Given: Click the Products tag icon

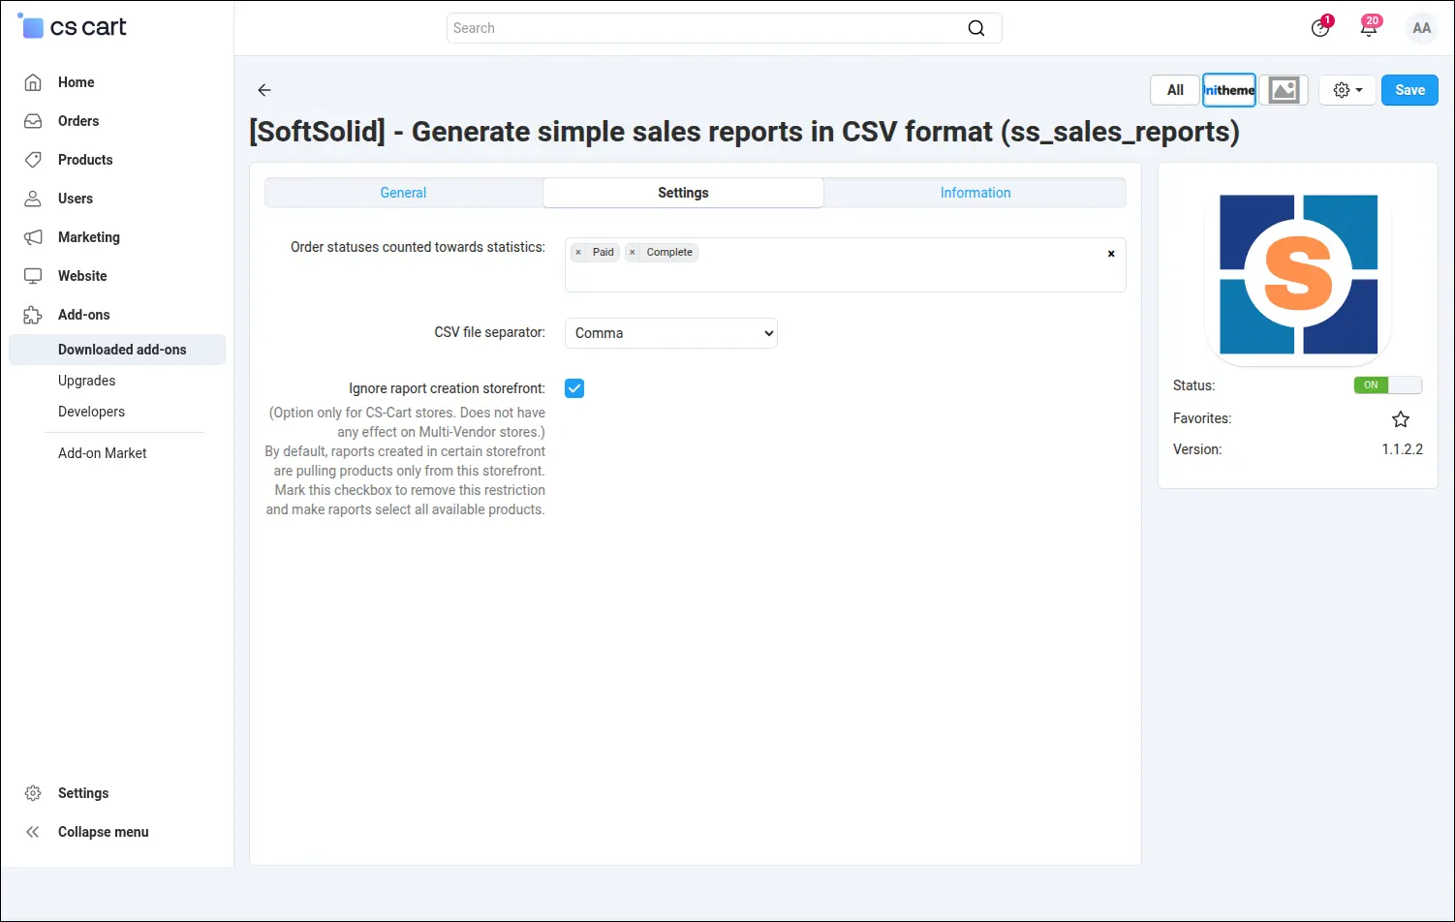Looking at the screenshot, I should (33, 160).
